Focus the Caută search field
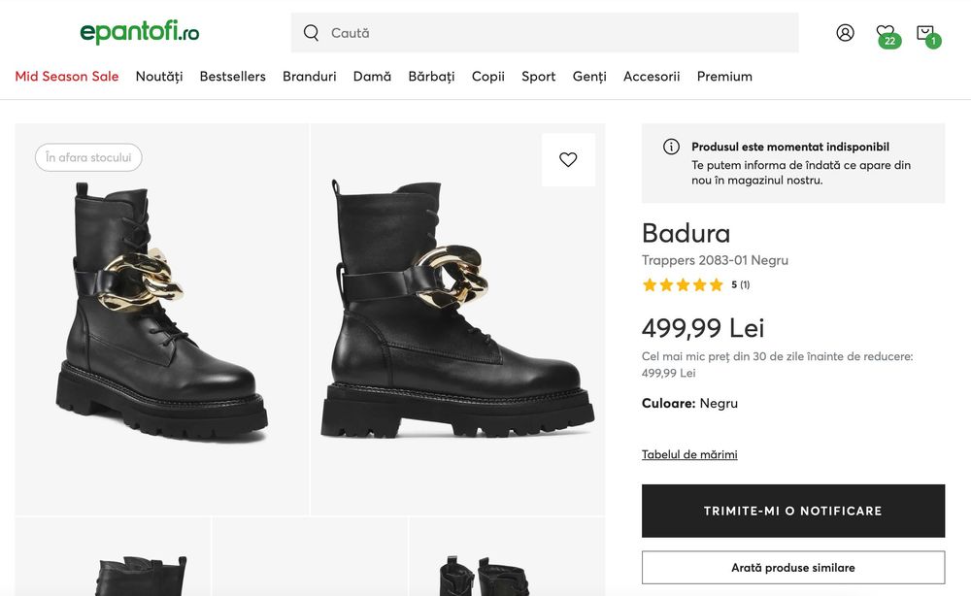The height and width of the screenshot is (596, 971). [553, 33]
